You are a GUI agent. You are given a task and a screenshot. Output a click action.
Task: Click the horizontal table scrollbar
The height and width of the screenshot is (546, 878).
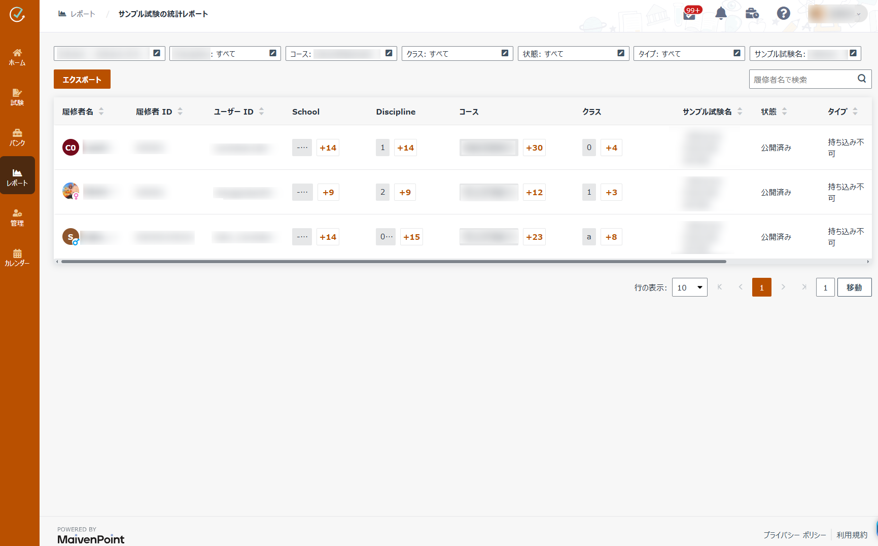(x=393, y=262)
